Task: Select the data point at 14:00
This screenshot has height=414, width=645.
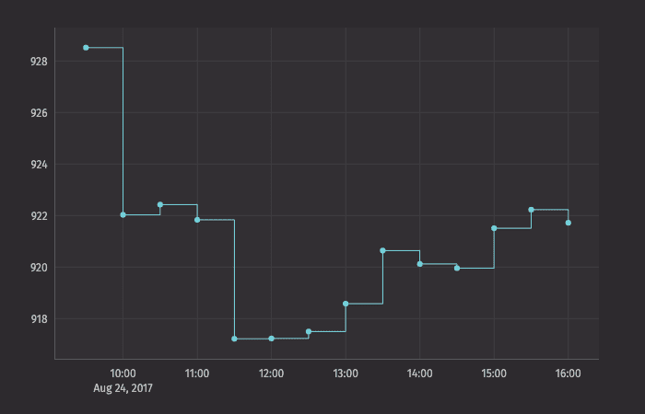Action: coord(420,264)
